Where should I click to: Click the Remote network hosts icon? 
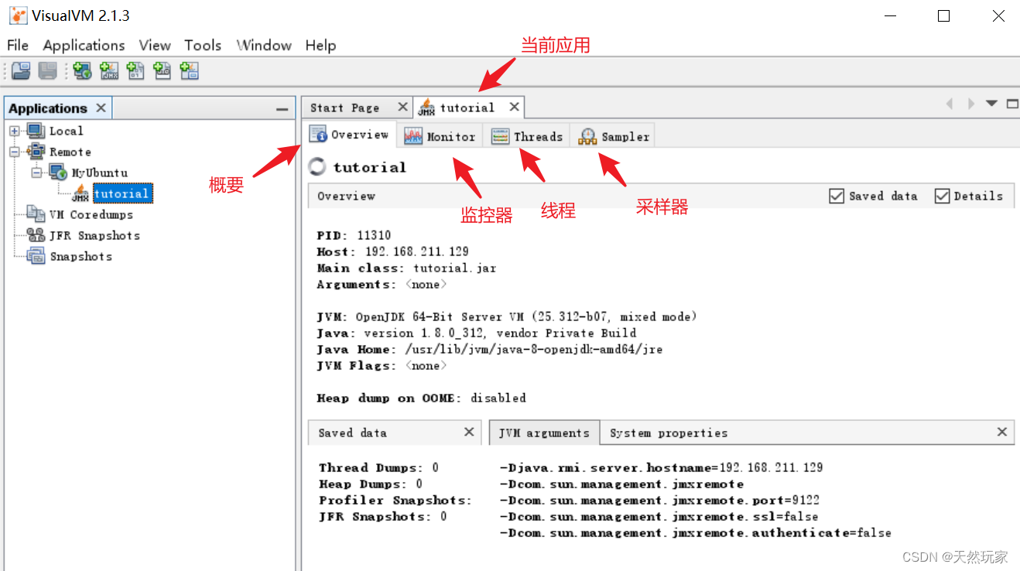pyautogui.click(x=36, y=152)
